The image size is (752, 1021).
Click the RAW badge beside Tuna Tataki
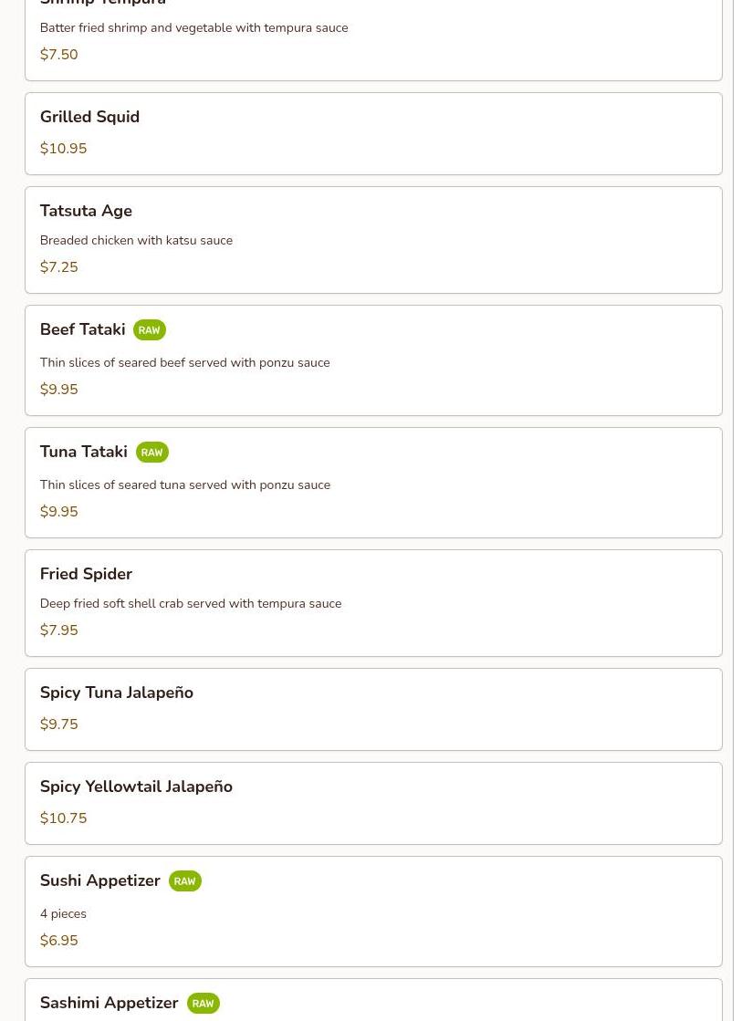pos(151,453)
